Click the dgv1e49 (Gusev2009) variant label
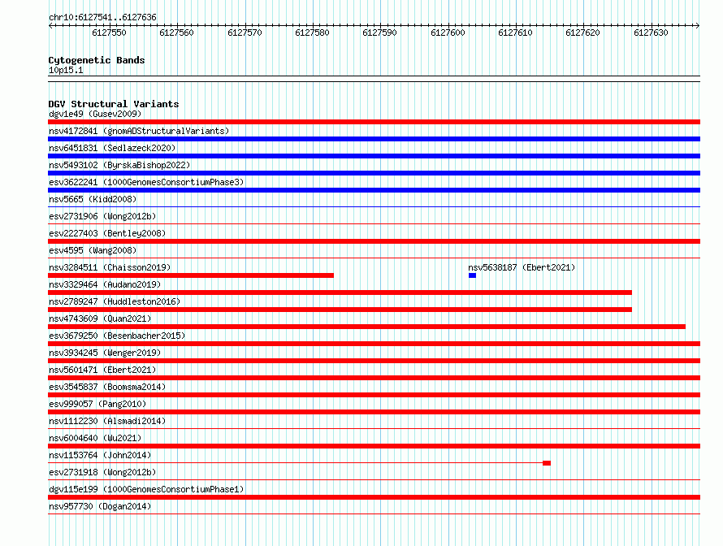The height and width of the screenshot is (546, 723). tap(95, 114)
